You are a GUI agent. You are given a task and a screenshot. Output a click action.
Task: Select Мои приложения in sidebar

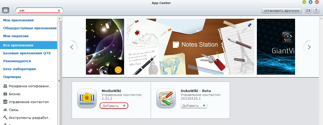[18, 20]
